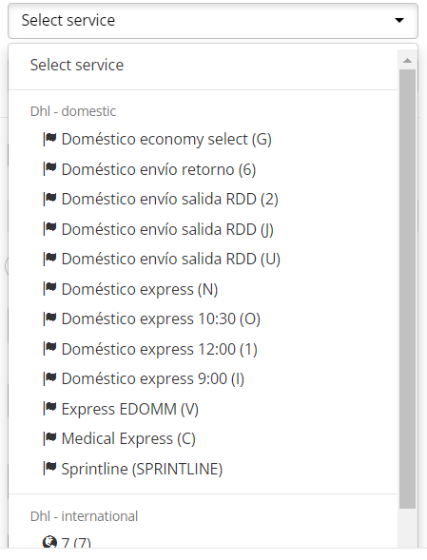
Task: Click the scrollbar up arrow
Action: [x=407, y=61]
